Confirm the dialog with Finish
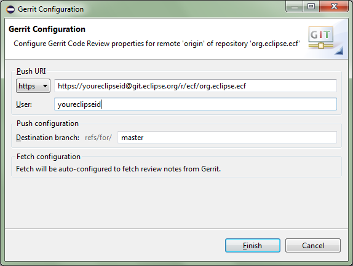 253,246
